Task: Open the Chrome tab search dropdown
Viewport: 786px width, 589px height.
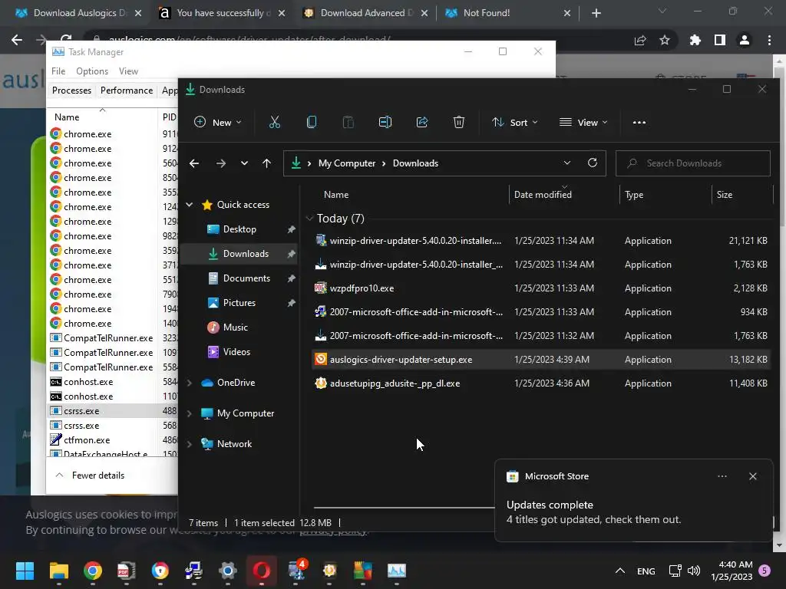Action: (662, 11)
